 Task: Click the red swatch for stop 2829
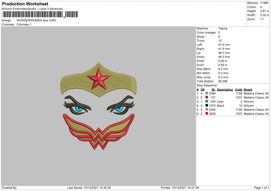[x=206, y=114]
